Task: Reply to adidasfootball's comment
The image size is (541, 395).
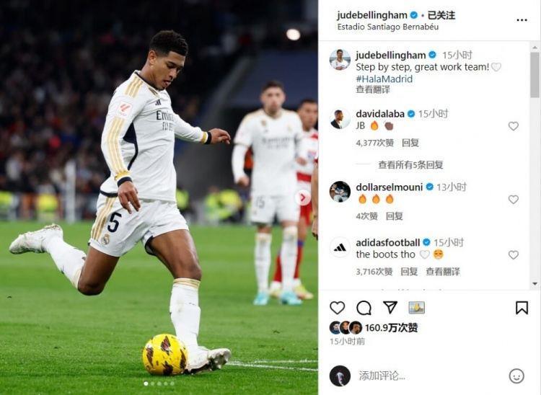Action: pyautogui.click(x=409, y=272)
